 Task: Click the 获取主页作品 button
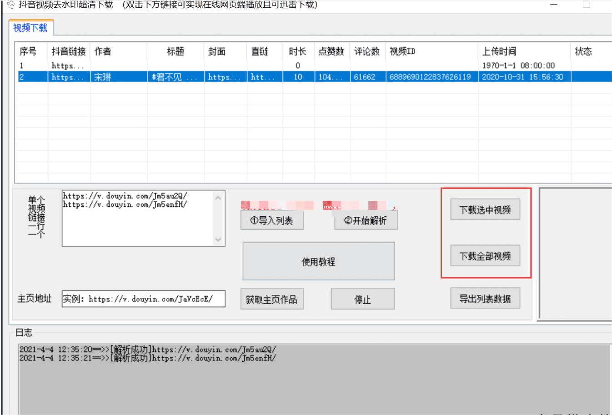pyautogui.click(x=271, y=299)
